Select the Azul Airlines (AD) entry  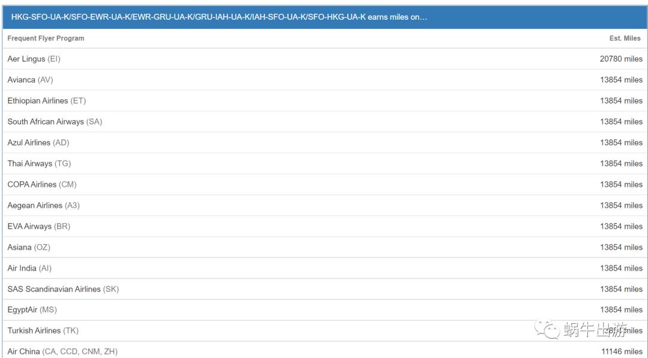coord(38,142)
